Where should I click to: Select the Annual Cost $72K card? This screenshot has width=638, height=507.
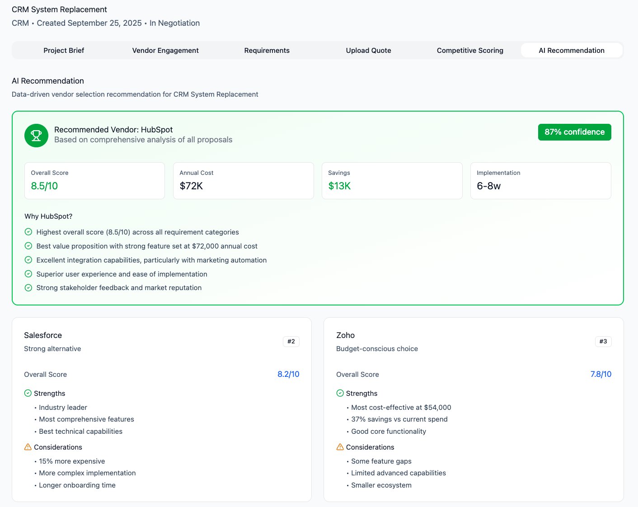coord(243,180)
